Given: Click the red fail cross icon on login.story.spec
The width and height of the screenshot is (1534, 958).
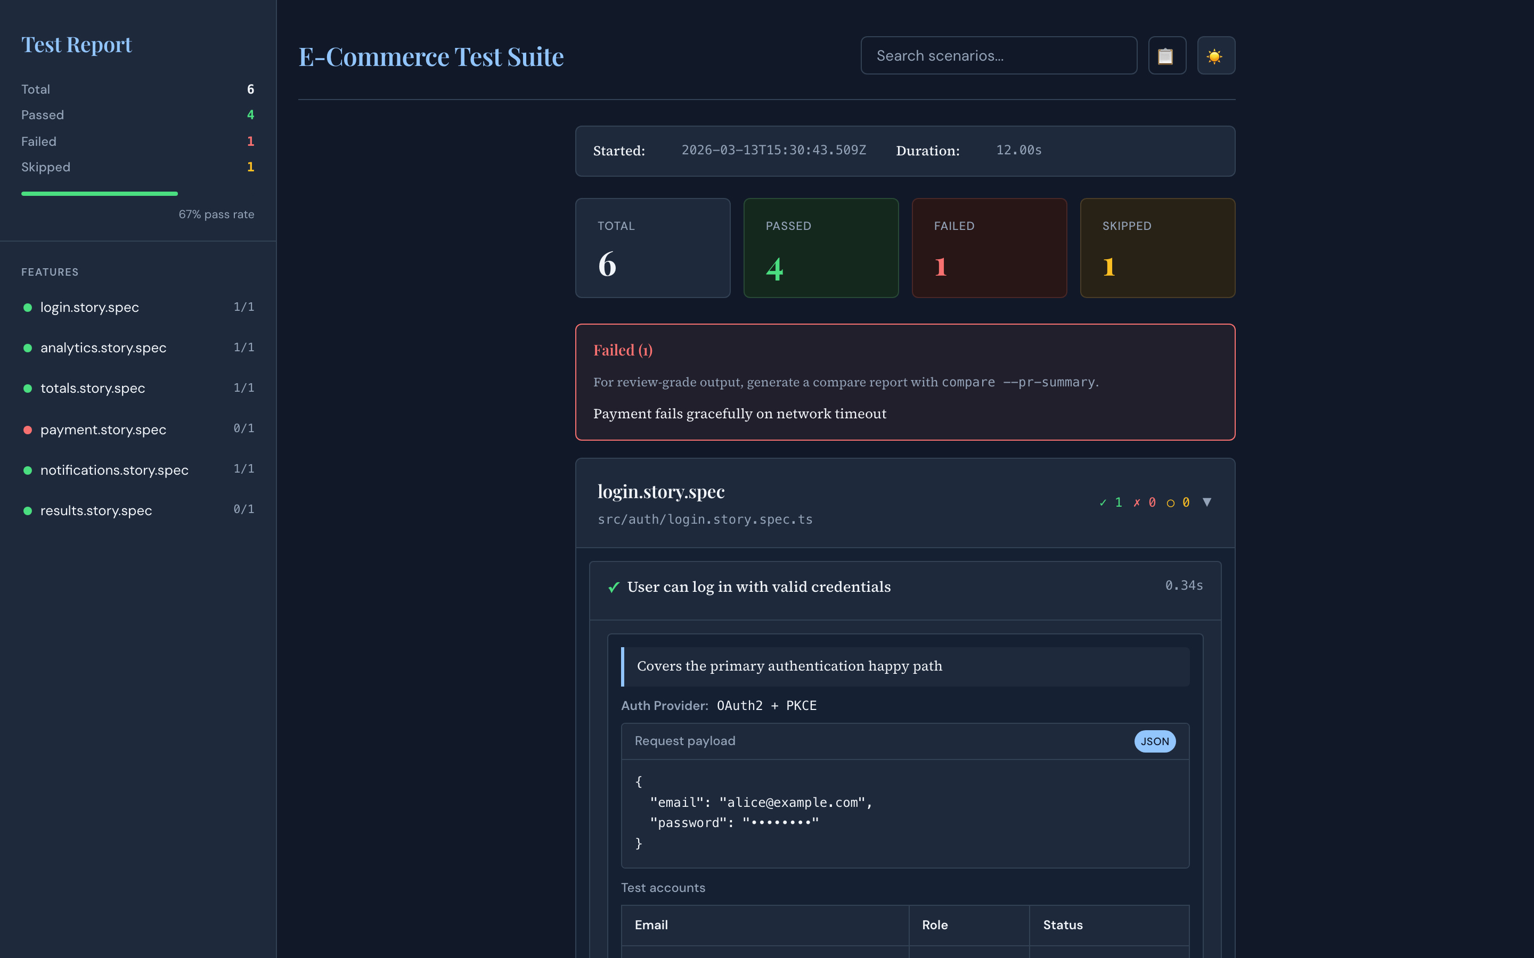Looking at the screenshot, I should tap(1137, 502).
